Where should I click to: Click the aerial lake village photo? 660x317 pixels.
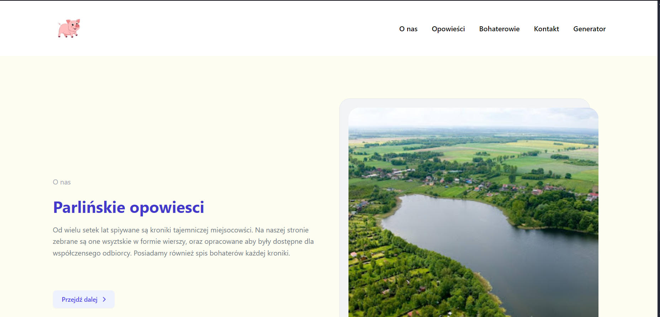click(473, 213)
